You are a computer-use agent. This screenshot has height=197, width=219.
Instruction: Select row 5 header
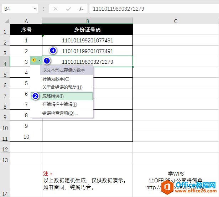(5, 72)
